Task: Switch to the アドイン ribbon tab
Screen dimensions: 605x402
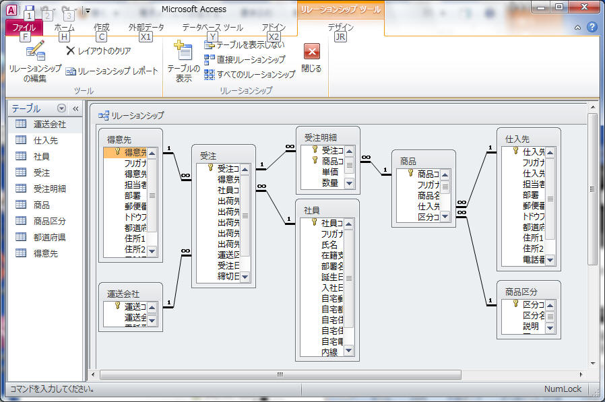Action: [274, 28]
